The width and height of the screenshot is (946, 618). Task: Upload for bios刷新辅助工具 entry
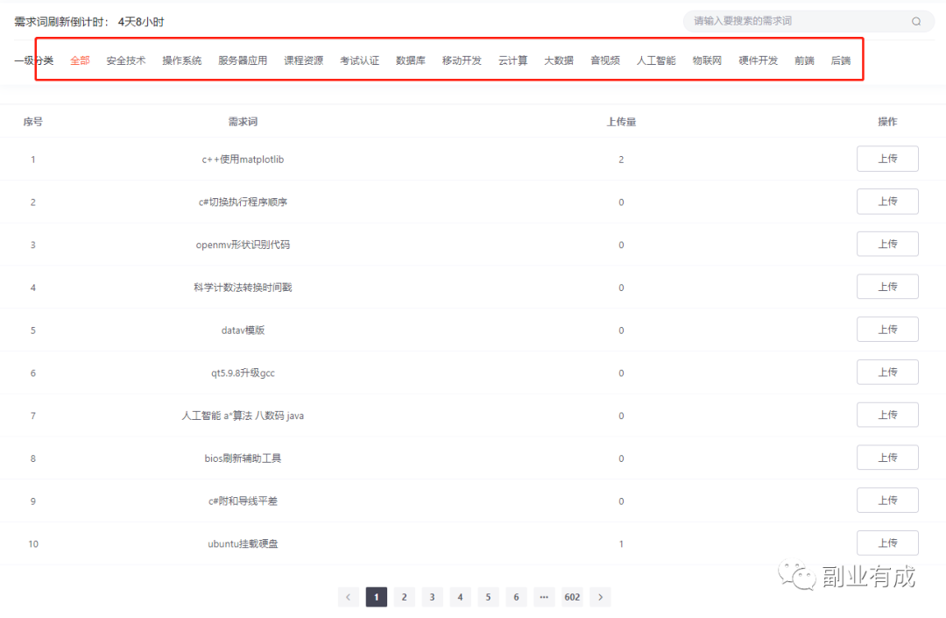pos(887,458)
